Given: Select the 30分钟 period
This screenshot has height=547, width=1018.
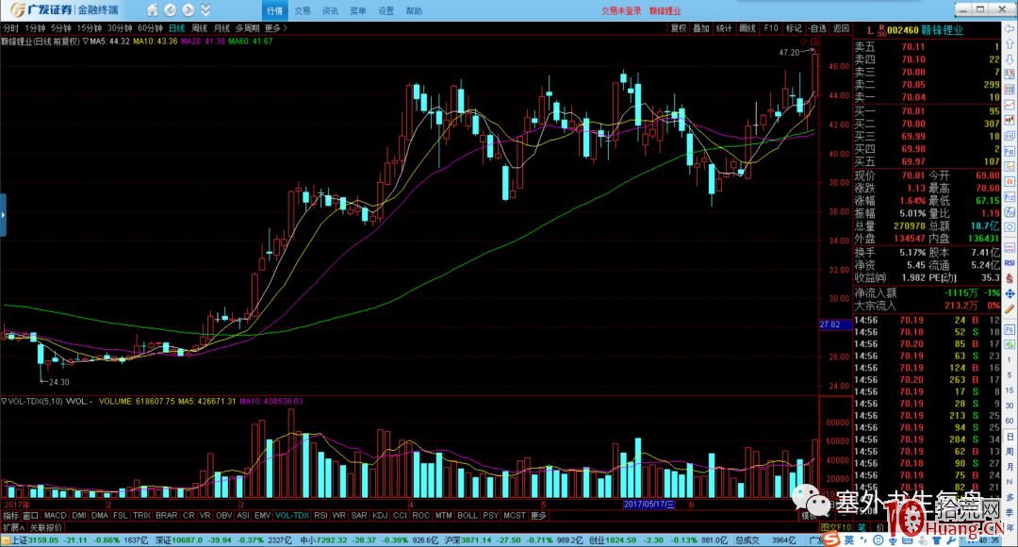Looking at the screenshot, I should (x=120, y=28).
